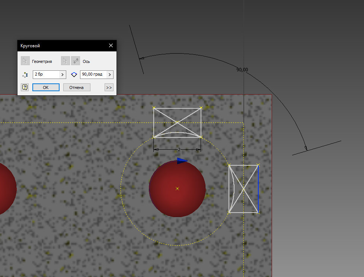Screen dimensions: 364x277
Task: Click into the 90,00 град angle field
Action: [92, 74]
